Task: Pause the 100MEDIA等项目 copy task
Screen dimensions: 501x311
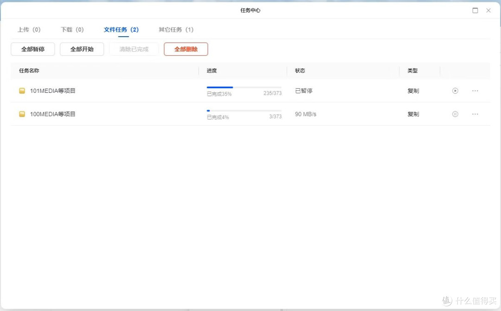Action: coord(455,114)
